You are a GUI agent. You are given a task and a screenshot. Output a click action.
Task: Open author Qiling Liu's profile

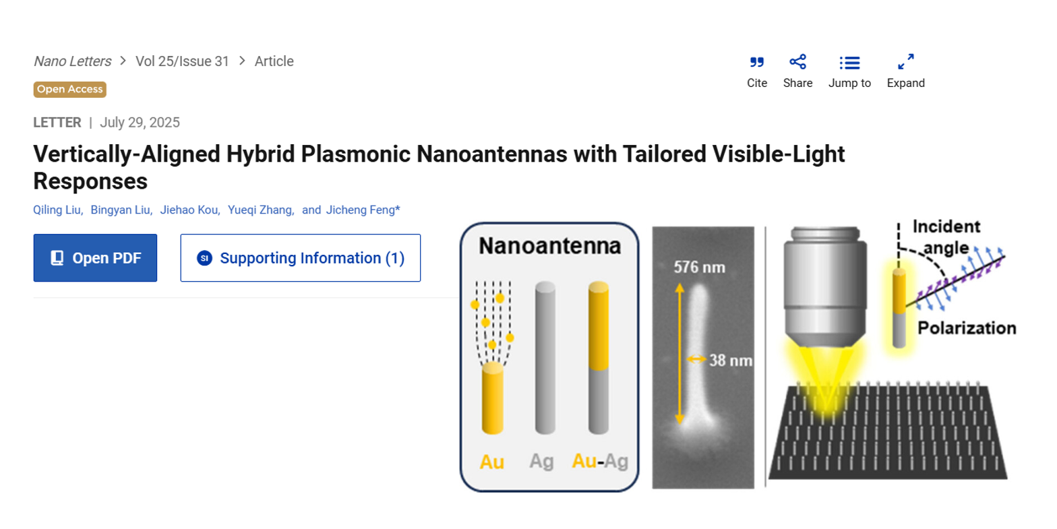[x=57, y=210]
